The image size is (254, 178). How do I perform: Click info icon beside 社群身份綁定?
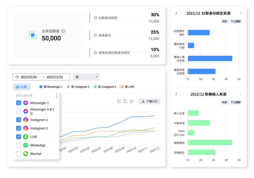click(x=95, y=18)
